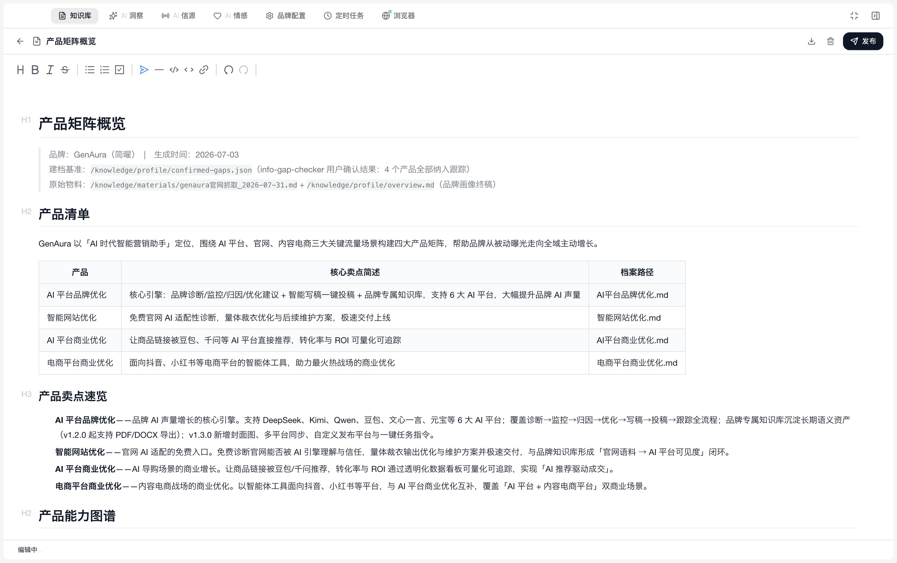Image resolution: width=897 pixels, height=563 pixels.
Task: Click the overview.md profile path
Action: point(370,185)
